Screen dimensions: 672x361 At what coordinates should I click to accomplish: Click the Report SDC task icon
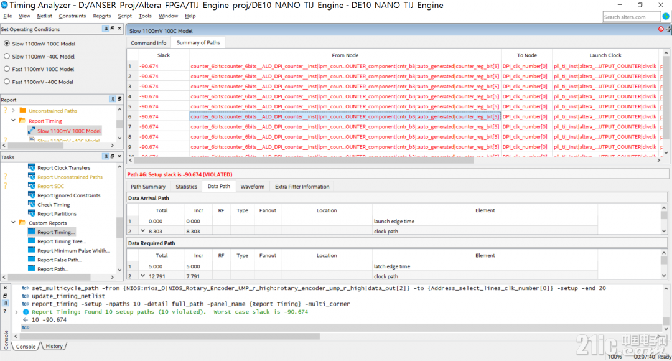coord(31,185)
